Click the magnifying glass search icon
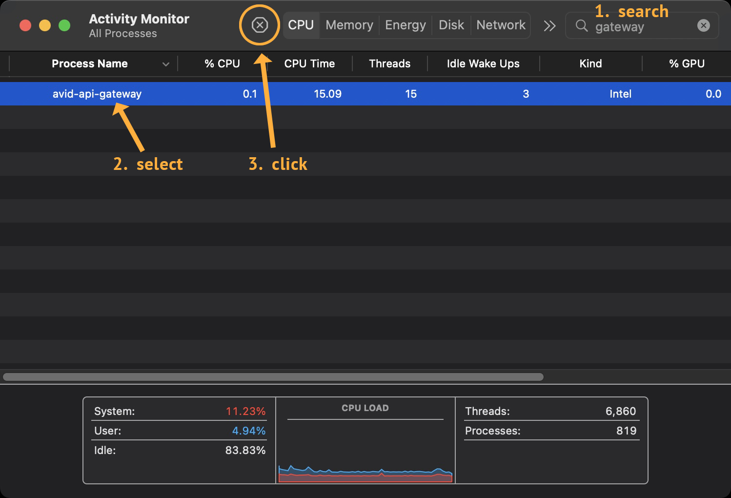This screenshot has width=731, height=498. [x=581, y=25]
